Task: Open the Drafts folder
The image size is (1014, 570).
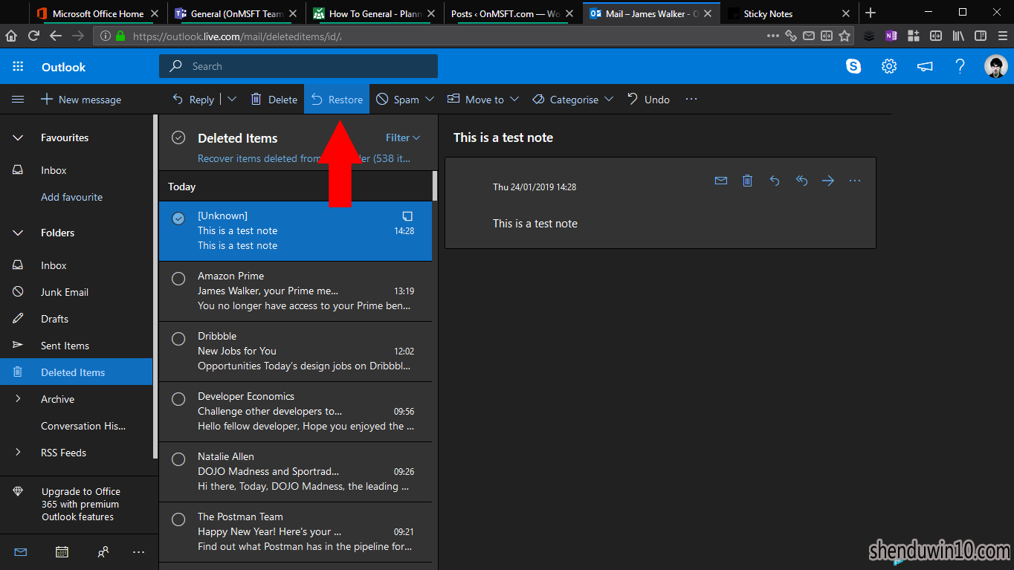Action: pyautogui.click(x=76, y=319)
